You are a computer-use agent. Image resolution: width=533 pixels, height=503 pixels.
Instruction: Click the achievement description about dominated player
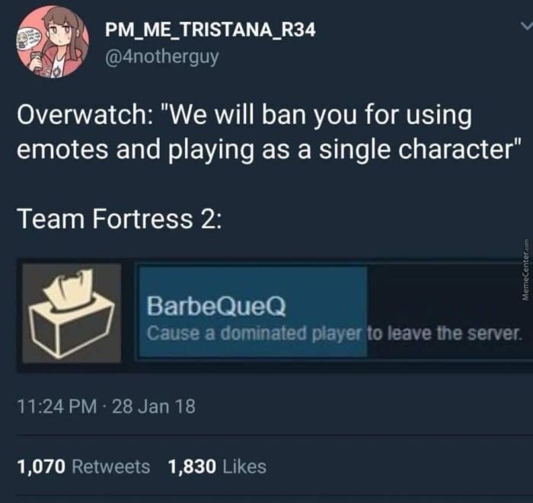pos(334,333)
